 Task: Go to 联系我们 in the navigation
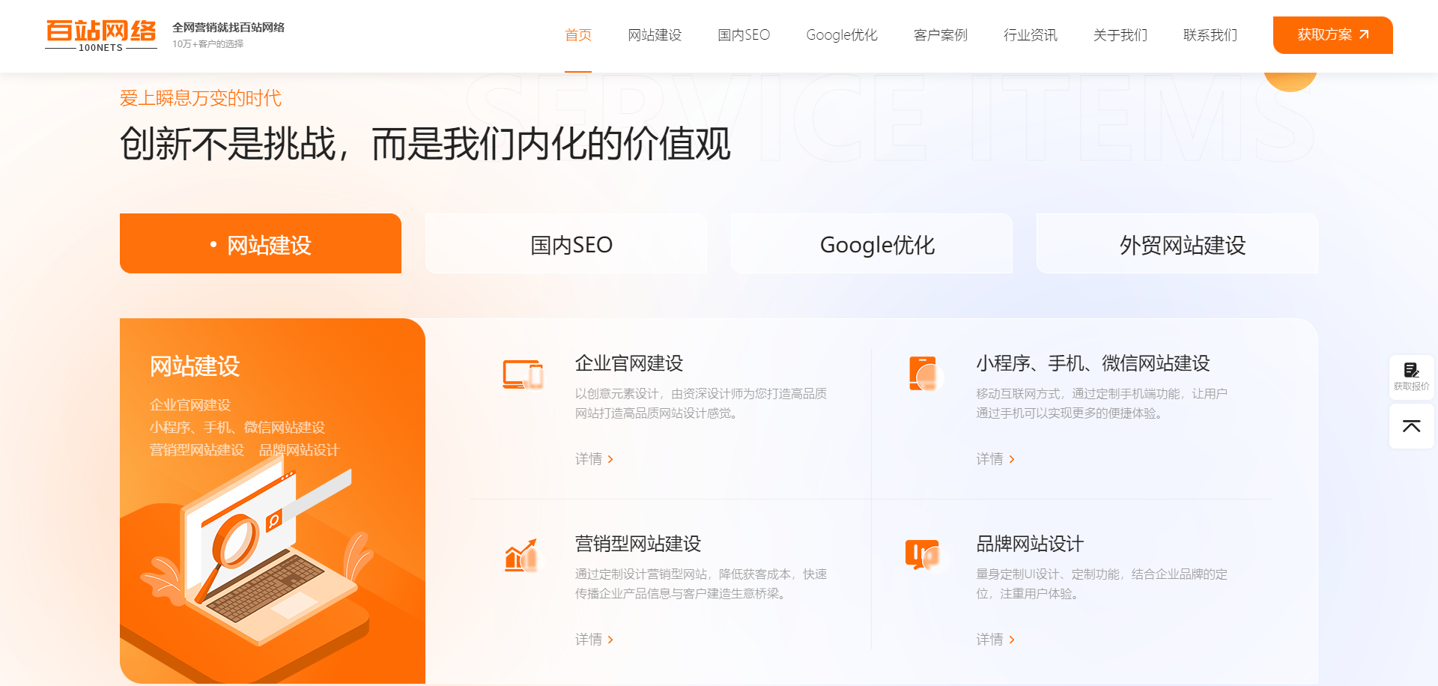coord(1210,35)
